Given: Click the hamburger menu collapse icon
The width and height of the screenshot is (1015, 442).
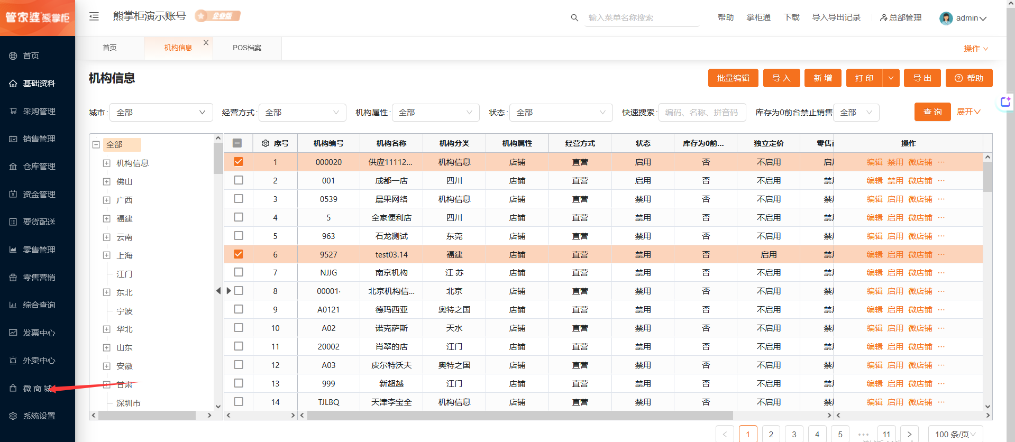Looking at the screenshot, I should [94, 16].
